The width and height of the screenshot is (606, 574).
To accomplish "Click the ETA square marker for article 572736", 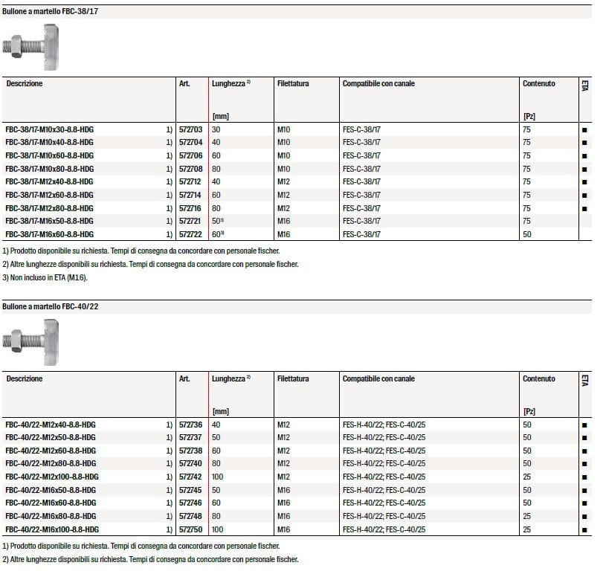I will tap(584, 425).
